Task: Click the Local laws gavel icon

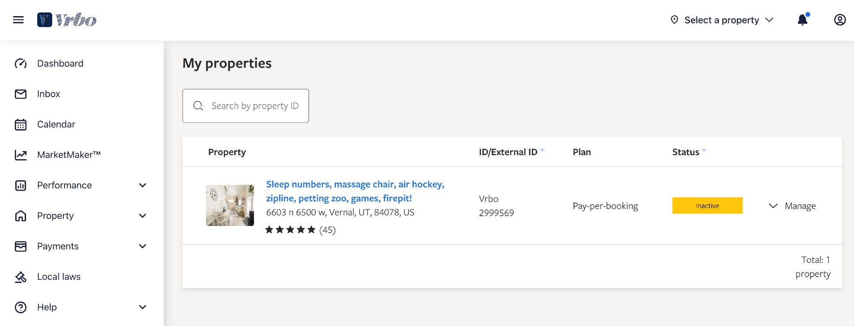Action: tap(21, 277)
